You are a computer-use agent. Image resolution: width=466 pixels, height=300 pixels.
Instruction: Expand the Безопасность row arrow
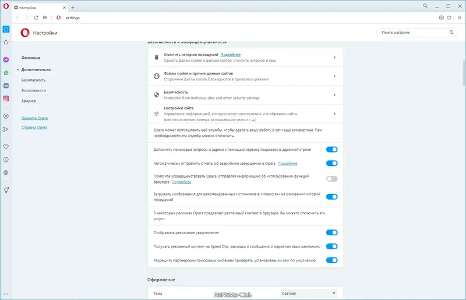click(x=334, y=95)
